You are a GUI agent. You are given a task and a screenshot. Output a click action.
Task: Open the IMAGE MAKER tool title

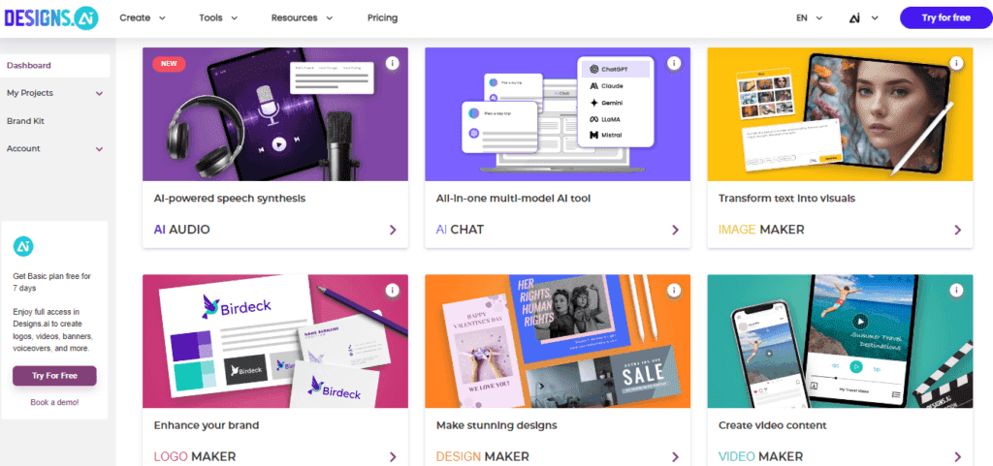tap(761, 230)
